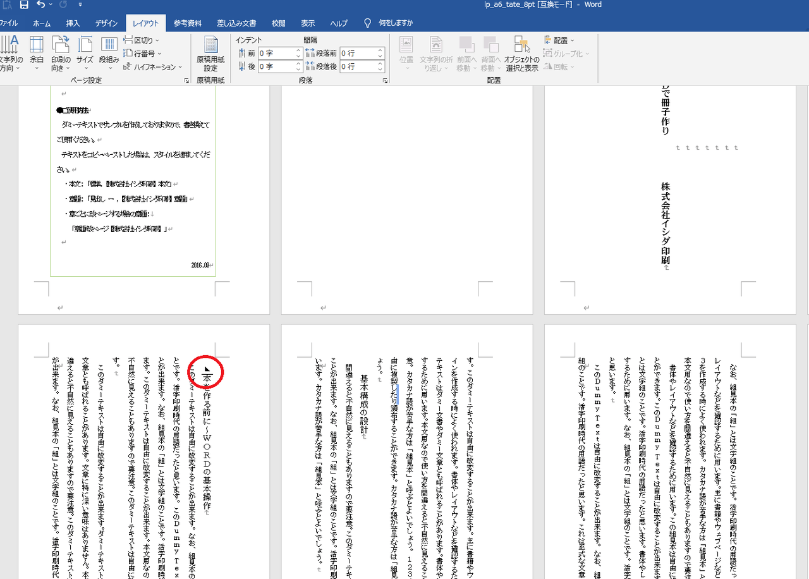This screenshot has height=579, width=809.
Task: Switch to the デザイン tab
Action: 107,23
